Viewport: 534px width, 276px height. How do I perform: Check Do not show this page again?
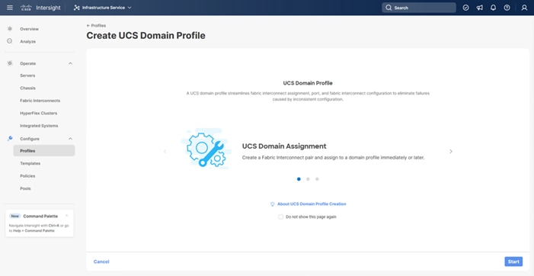click(x=280, y=217)
